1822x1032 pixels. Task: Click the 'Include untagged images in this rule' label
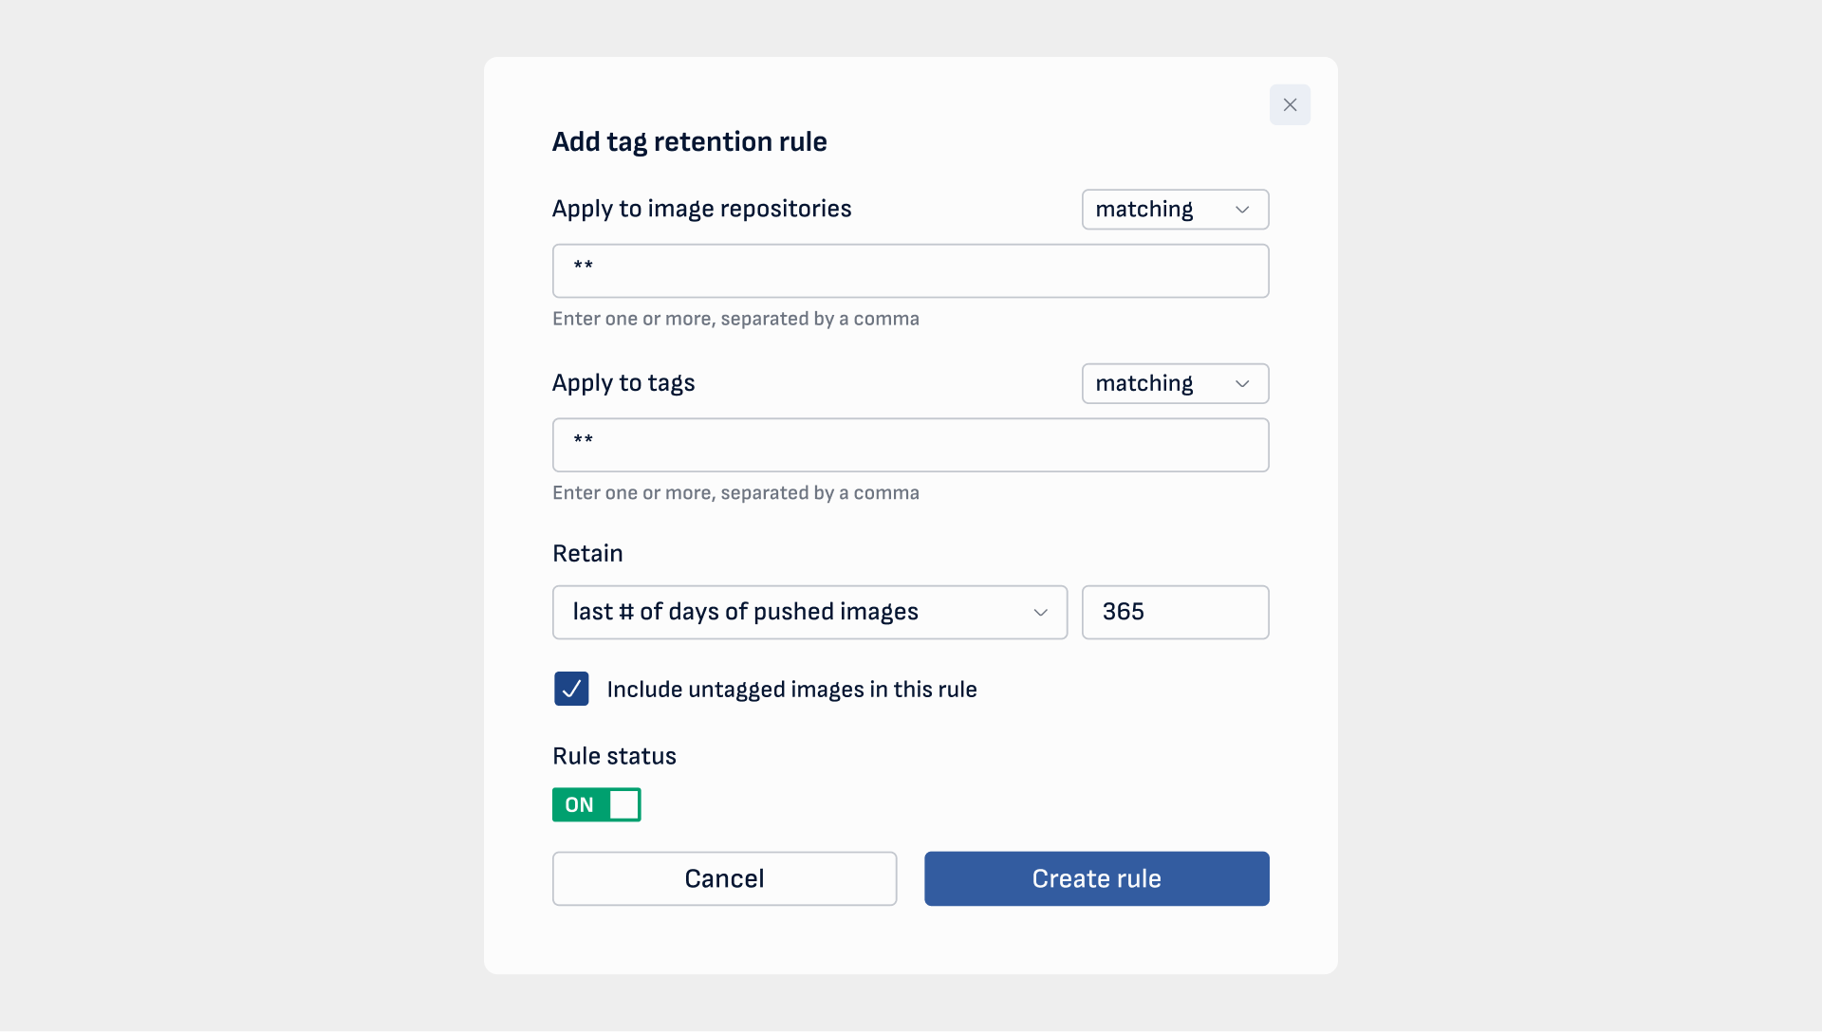pyautogui.click(x=791, y=690)
